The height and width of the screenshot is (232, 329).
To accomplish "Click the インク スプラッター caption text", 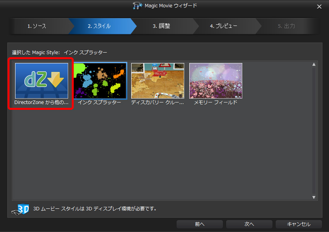I will point(99,102).
